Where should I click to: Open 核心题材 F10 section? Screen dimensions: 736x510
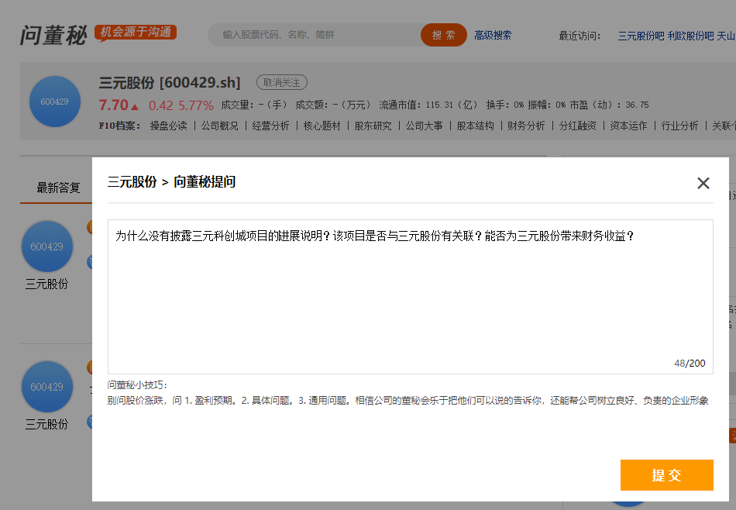322,126
